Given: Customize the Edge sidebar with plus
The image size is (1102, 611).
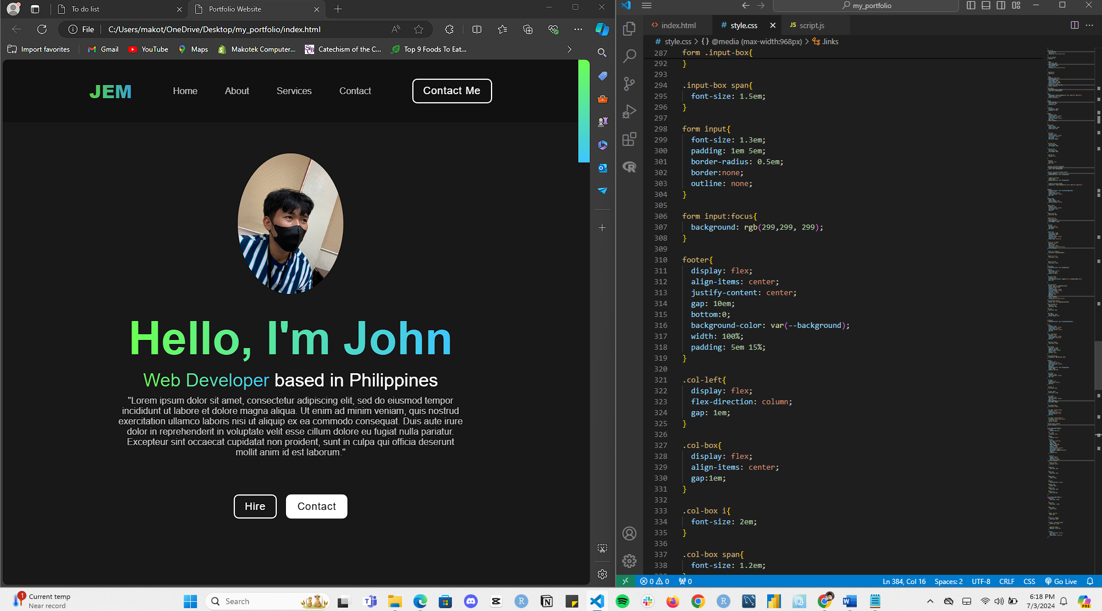Looking at the screenshot, I should (x=602, y=228).
